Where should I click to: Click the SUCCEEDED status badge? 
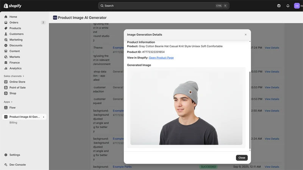pyautogui.click(x=208, y=167)
